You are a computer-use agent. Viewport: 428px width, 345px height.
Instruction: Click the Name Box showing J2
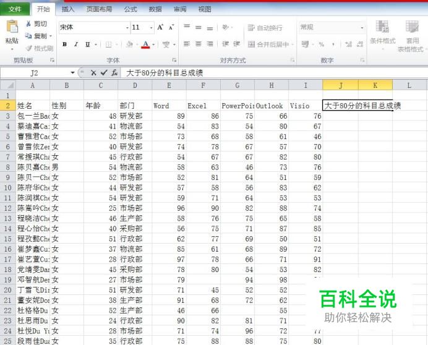tap(35, 73)
